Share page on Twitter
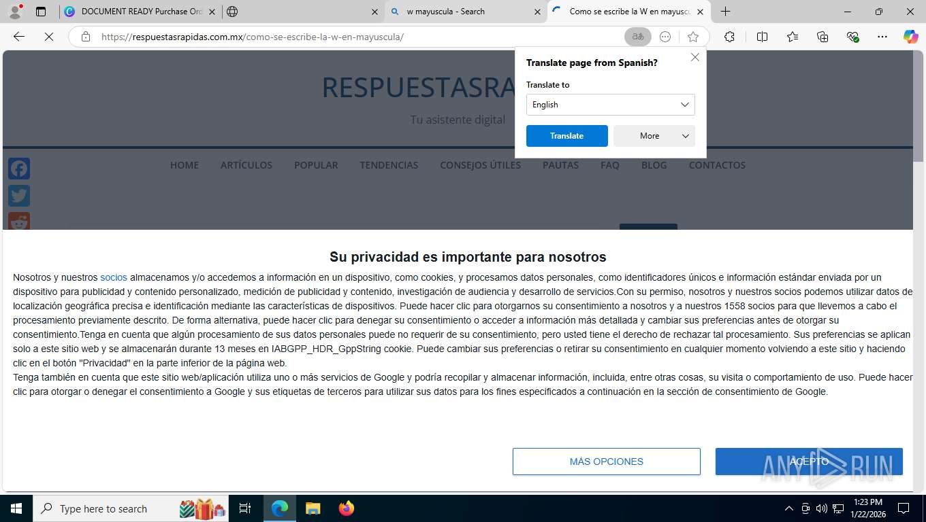The height and width of the screenshot is (522, 926). point(19,196)
